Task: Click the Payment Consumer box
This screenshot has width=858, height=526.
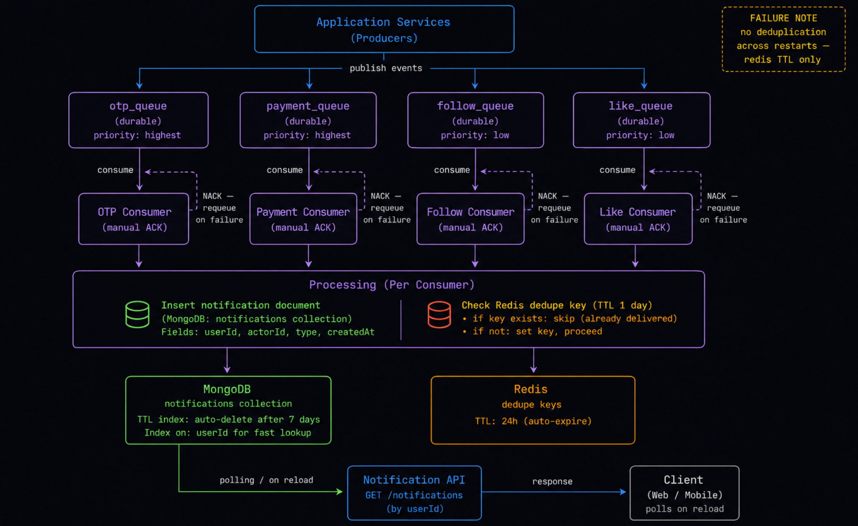Action: click(303, 219)
